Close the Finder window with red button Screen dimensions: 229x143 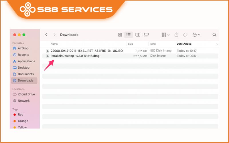tap(15, 35)
